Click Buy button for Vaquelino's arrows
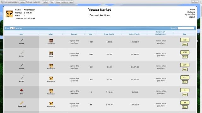This screenshot has height=113, width=202. pos(185,44)
